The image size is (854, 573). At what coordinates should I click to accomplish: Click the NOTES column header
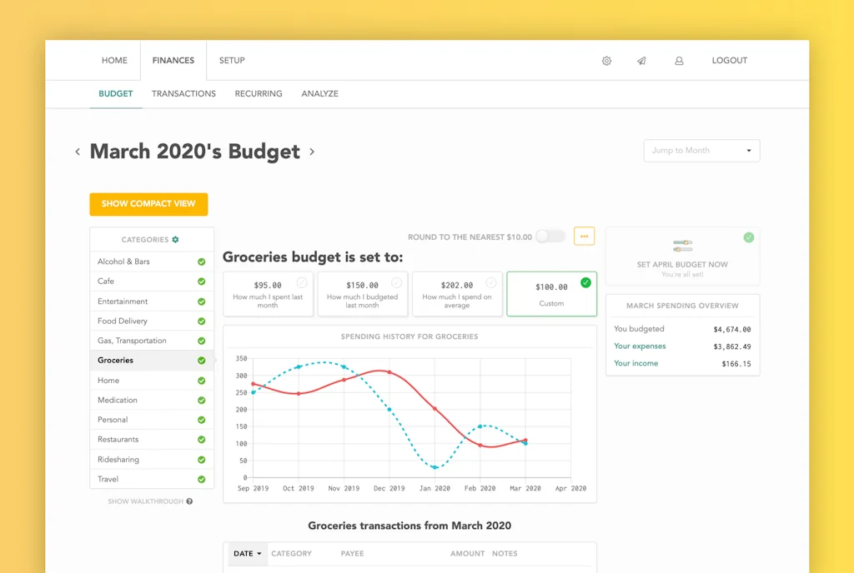point(505,554)
